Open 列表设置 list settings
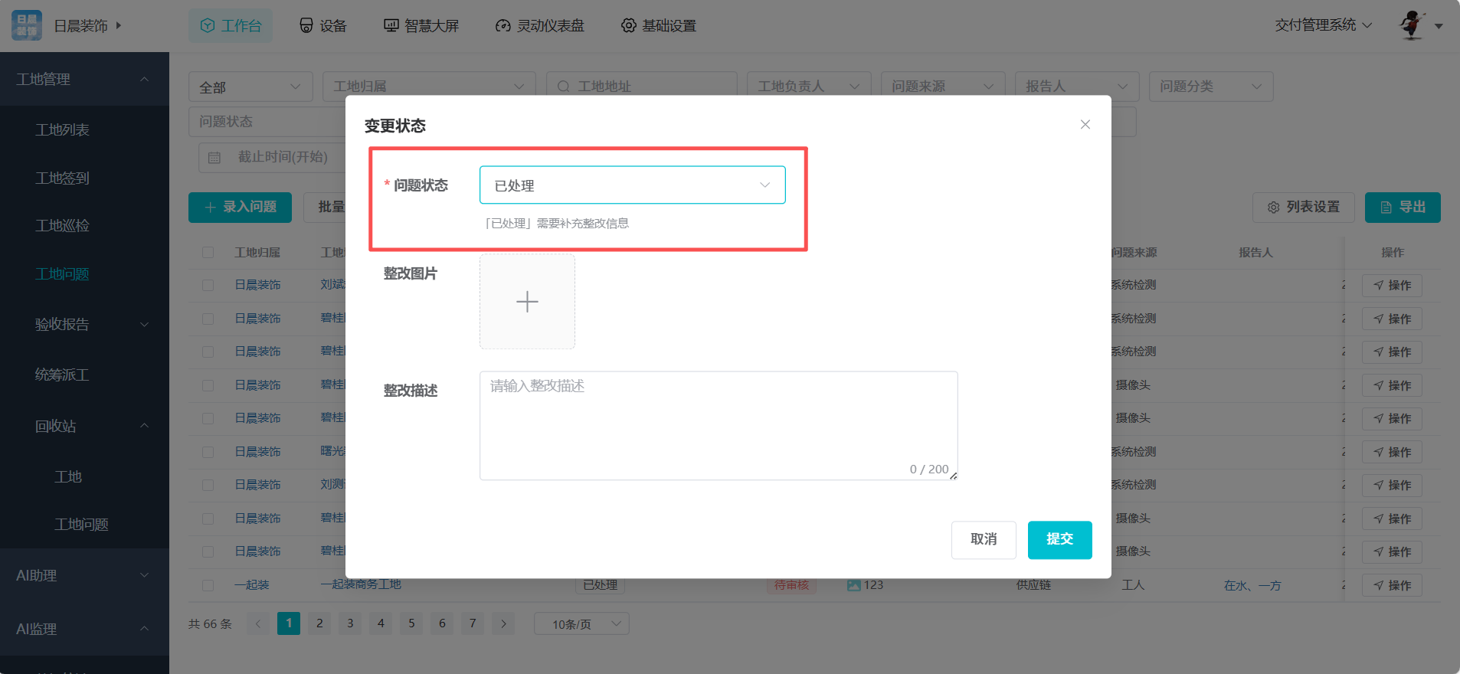 tap(1303, 208)
